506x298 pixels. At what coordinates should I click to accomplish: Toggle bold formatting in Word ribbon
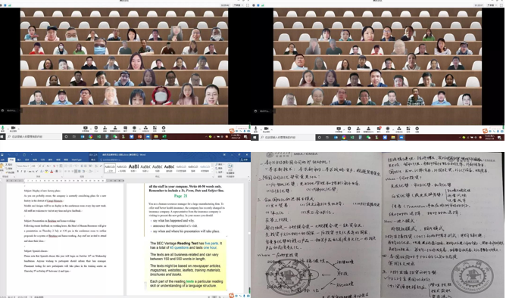(18, 171)
